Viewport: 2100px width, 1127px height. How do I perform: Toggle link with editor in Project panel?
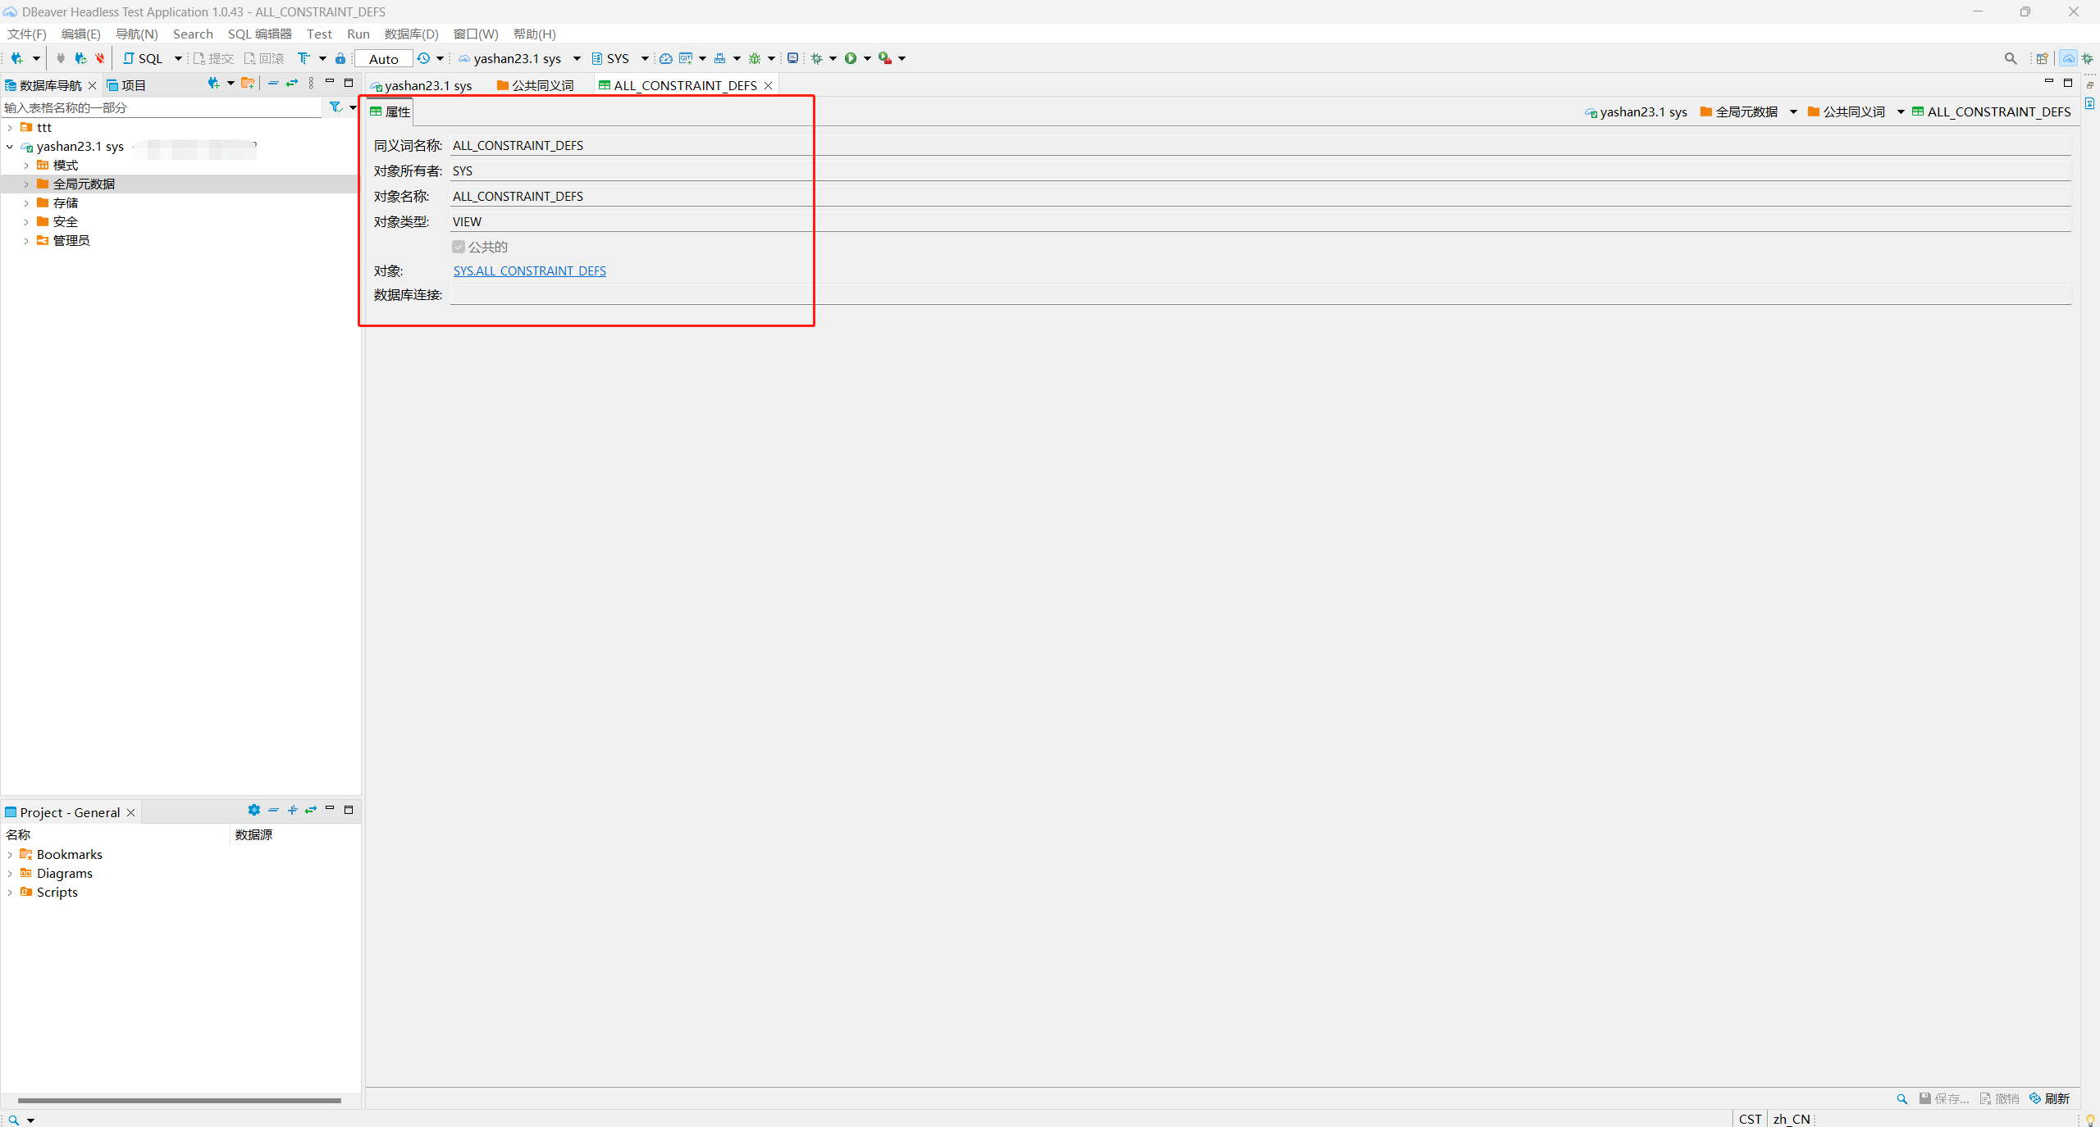(311, 810)
